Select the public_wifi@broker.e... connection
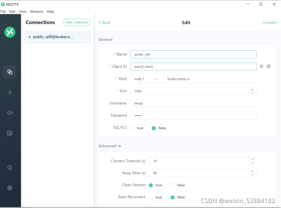 pyautogui.click(x=57, y=37)
